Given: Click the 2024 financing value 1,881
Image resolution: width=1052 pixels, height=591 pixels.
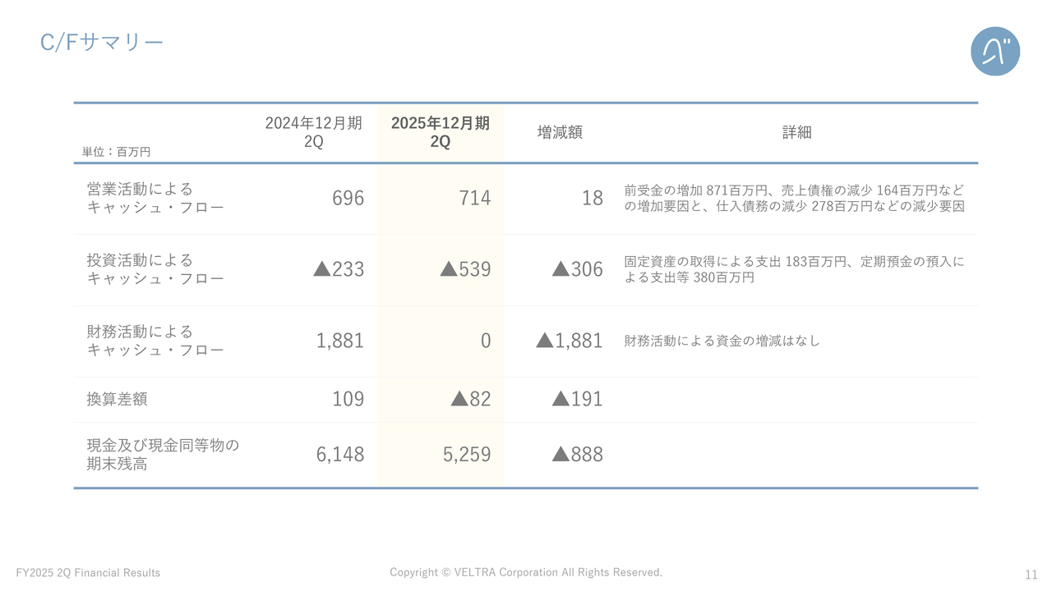Looking at the screenshot, I should click(340, 341).
